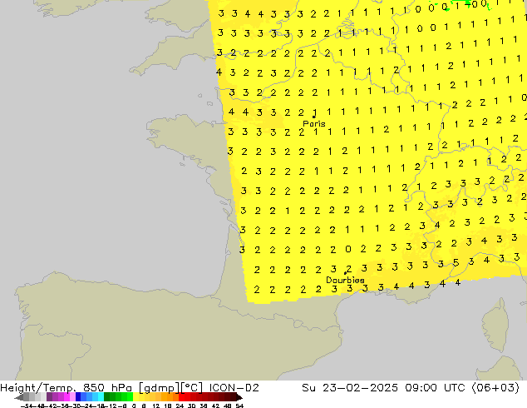Select the black dot marking Dourbies
The width and height of the screenshot is (527, 408).
(x=345, y=273)
